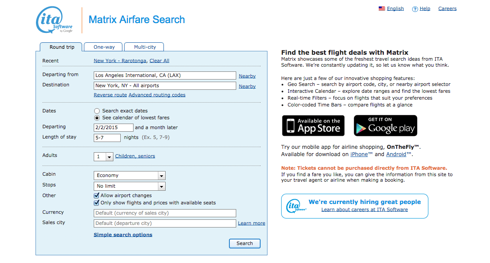Viewport: 490px width, 263px height.
Task: Click Nearby link beside Destination field
Action: [247, 86]
